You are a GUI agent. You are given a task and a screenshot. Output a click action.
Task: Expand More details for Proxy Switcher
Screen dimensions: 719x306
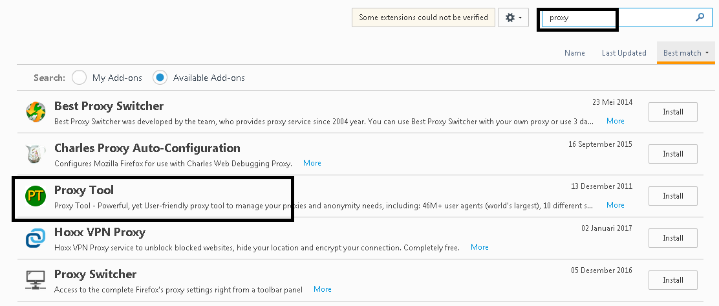[x=323, y=289]
